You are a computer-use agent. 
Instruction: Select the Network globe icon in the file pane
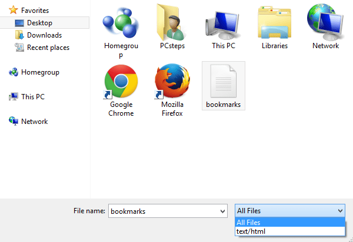click(x=325, y=22)
